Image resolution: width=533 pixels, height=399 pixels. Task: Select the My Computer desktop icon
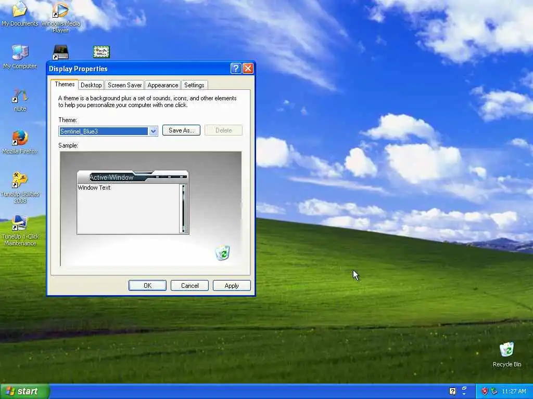pyautogui.click(x=20, y=57)
